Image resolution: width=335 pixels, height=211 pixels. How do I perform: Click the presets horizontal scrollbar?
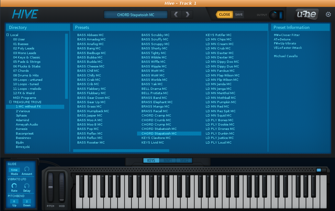tap(121, 151)
